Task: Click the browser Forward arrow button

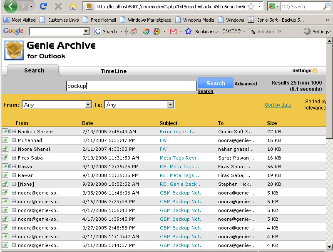Action: [x=23, y=6]
